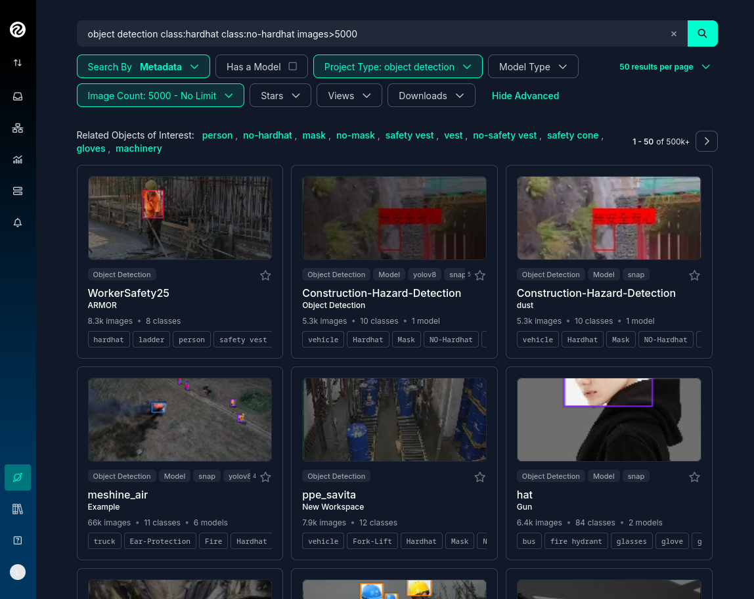Open the help question mark icon
Image resolution: width=754 pixels, height=599 pixels.
click(x=18, y=541)
